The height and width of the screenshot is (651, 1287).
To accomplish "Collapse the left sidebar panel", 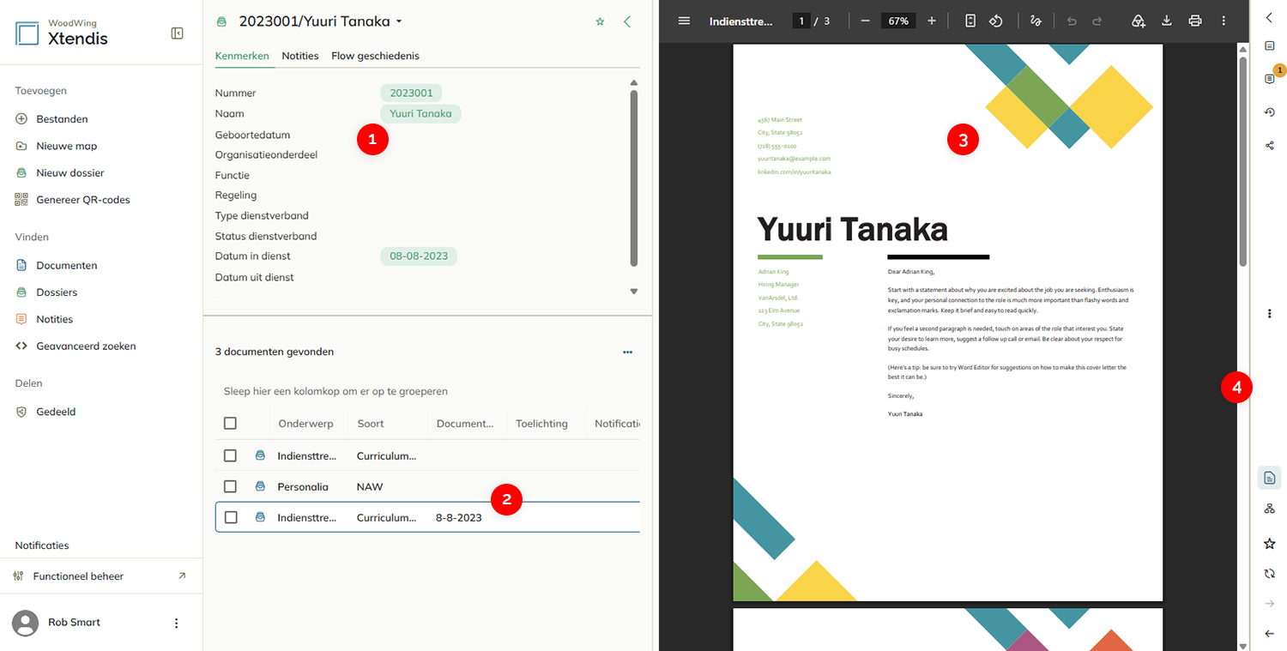I will point(178,33).
